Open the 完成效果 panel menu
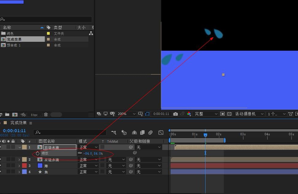Image resolution: width=298 pixels, height=194 pixels. pos(31,123)
